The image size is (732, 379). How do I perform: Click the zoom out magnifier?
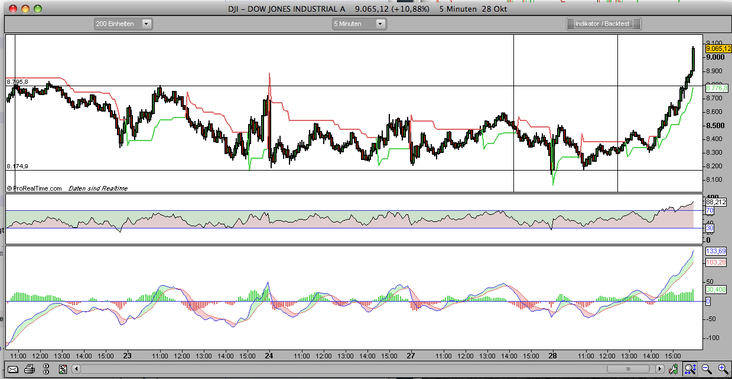[707, 370]
